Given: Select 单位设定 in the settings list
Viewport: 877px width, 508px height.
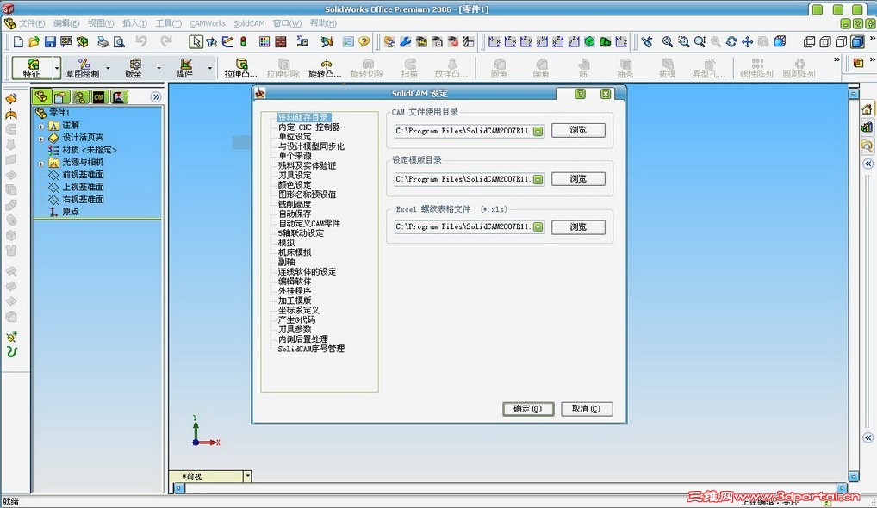Looking at the screenshot, I should [295, 136].
